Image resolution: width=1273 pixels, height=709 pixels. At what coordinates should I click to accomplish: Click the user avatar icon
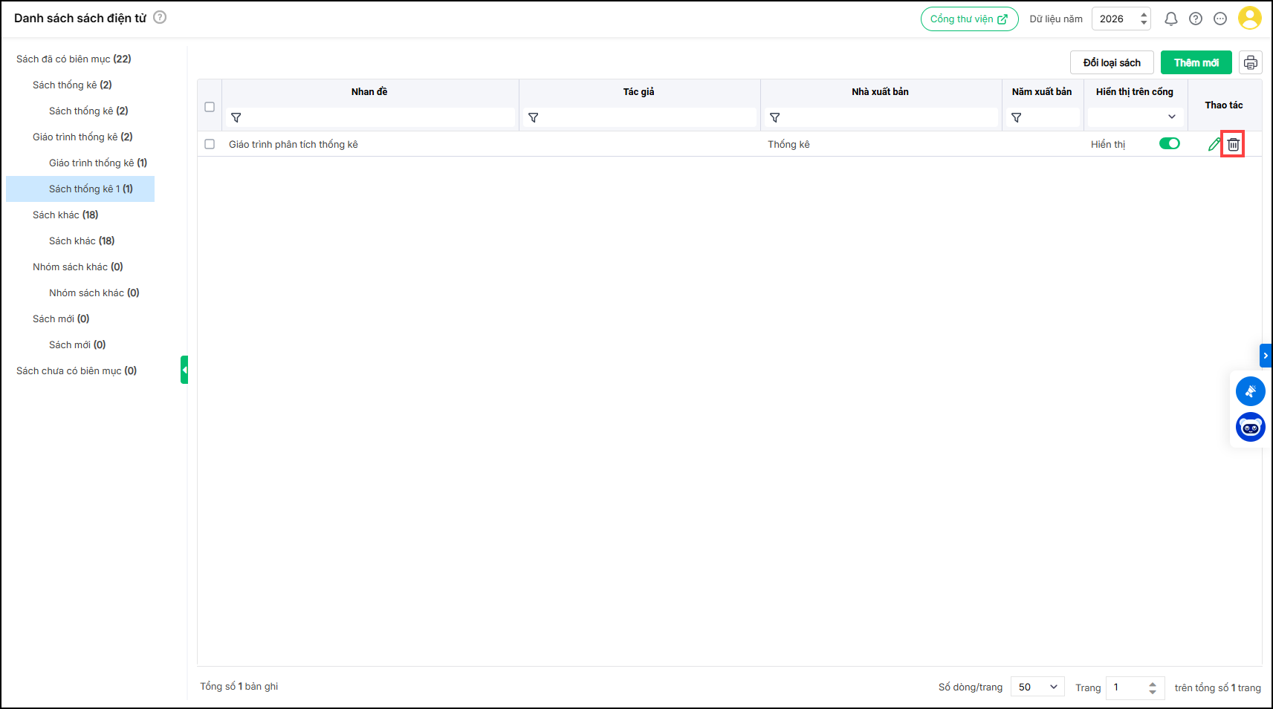[1249, 19]
